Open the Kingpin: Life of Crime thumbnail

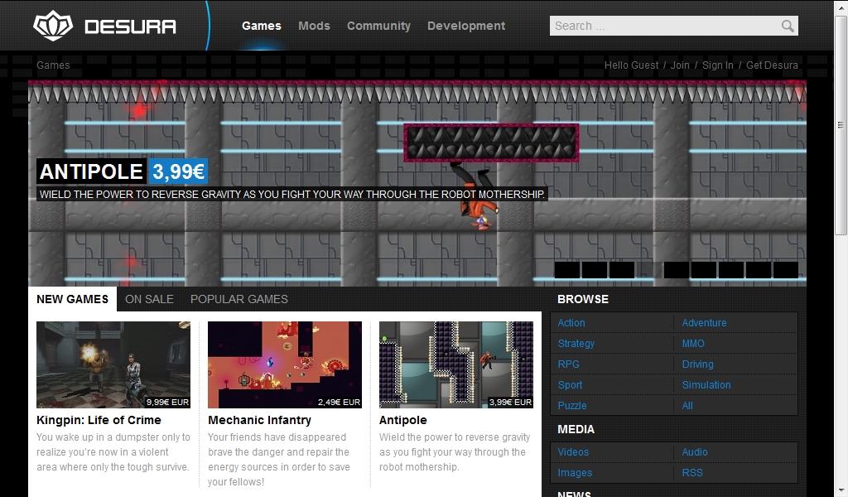[113, 364]
